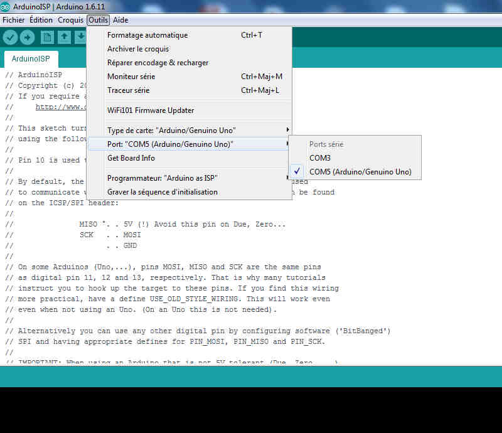This screenshot has width=502, height=433.
Task: Open Moniteur série
Action: coord(190,77)
